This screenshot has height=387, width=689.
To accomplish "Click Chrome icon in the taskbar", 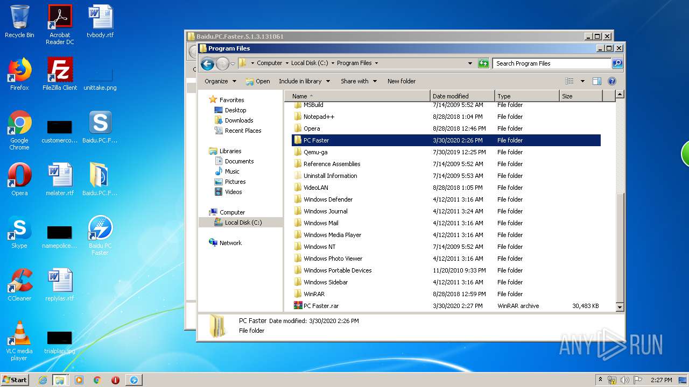I will point(97,380).
